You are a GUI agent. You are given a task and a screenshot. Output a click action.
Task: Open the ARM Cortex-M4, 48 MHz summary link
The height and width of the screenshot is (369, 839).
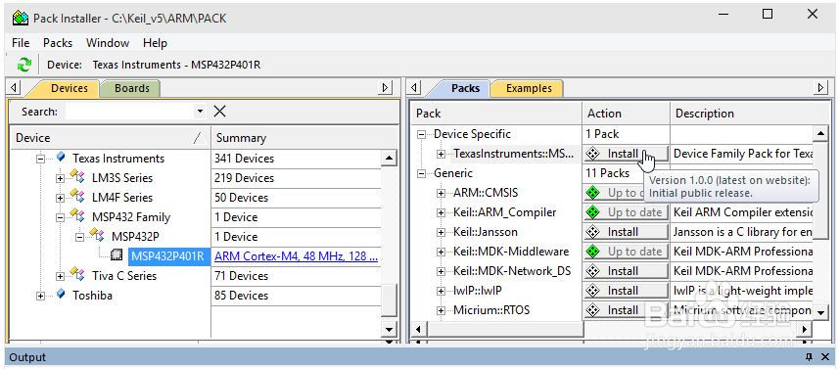[x=296, y=256]
